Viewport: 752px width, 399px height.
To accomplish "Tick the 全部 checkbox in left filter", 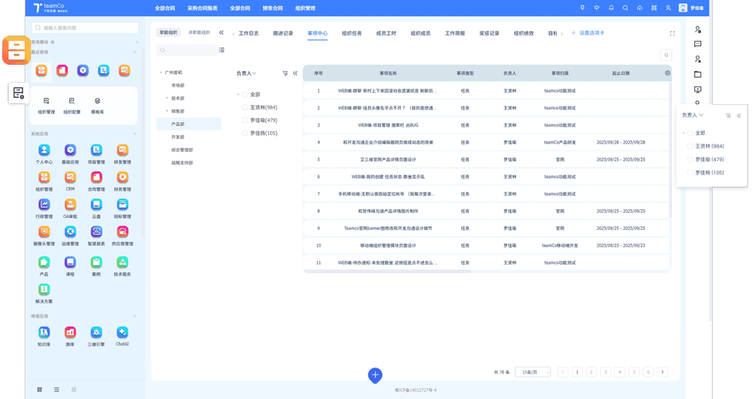I will tap(245, 94).
